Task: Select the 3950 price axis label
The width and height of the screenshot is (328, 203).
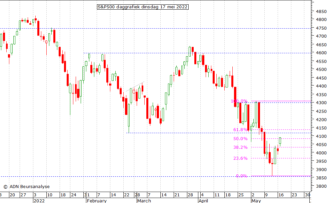Action: (321, 161)
